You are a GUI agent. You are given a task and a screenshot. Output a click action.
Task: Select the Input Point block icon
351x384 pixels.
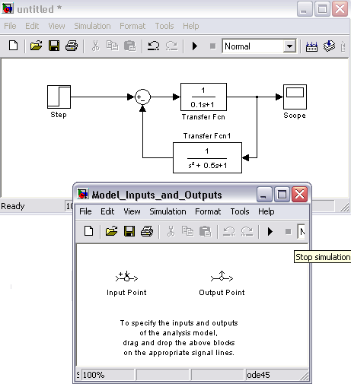[126, 277]
